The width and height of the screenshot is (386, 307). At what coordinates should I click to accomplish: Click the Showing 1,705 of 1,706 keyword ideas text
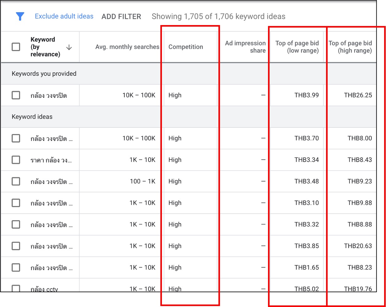click(218, 16)
